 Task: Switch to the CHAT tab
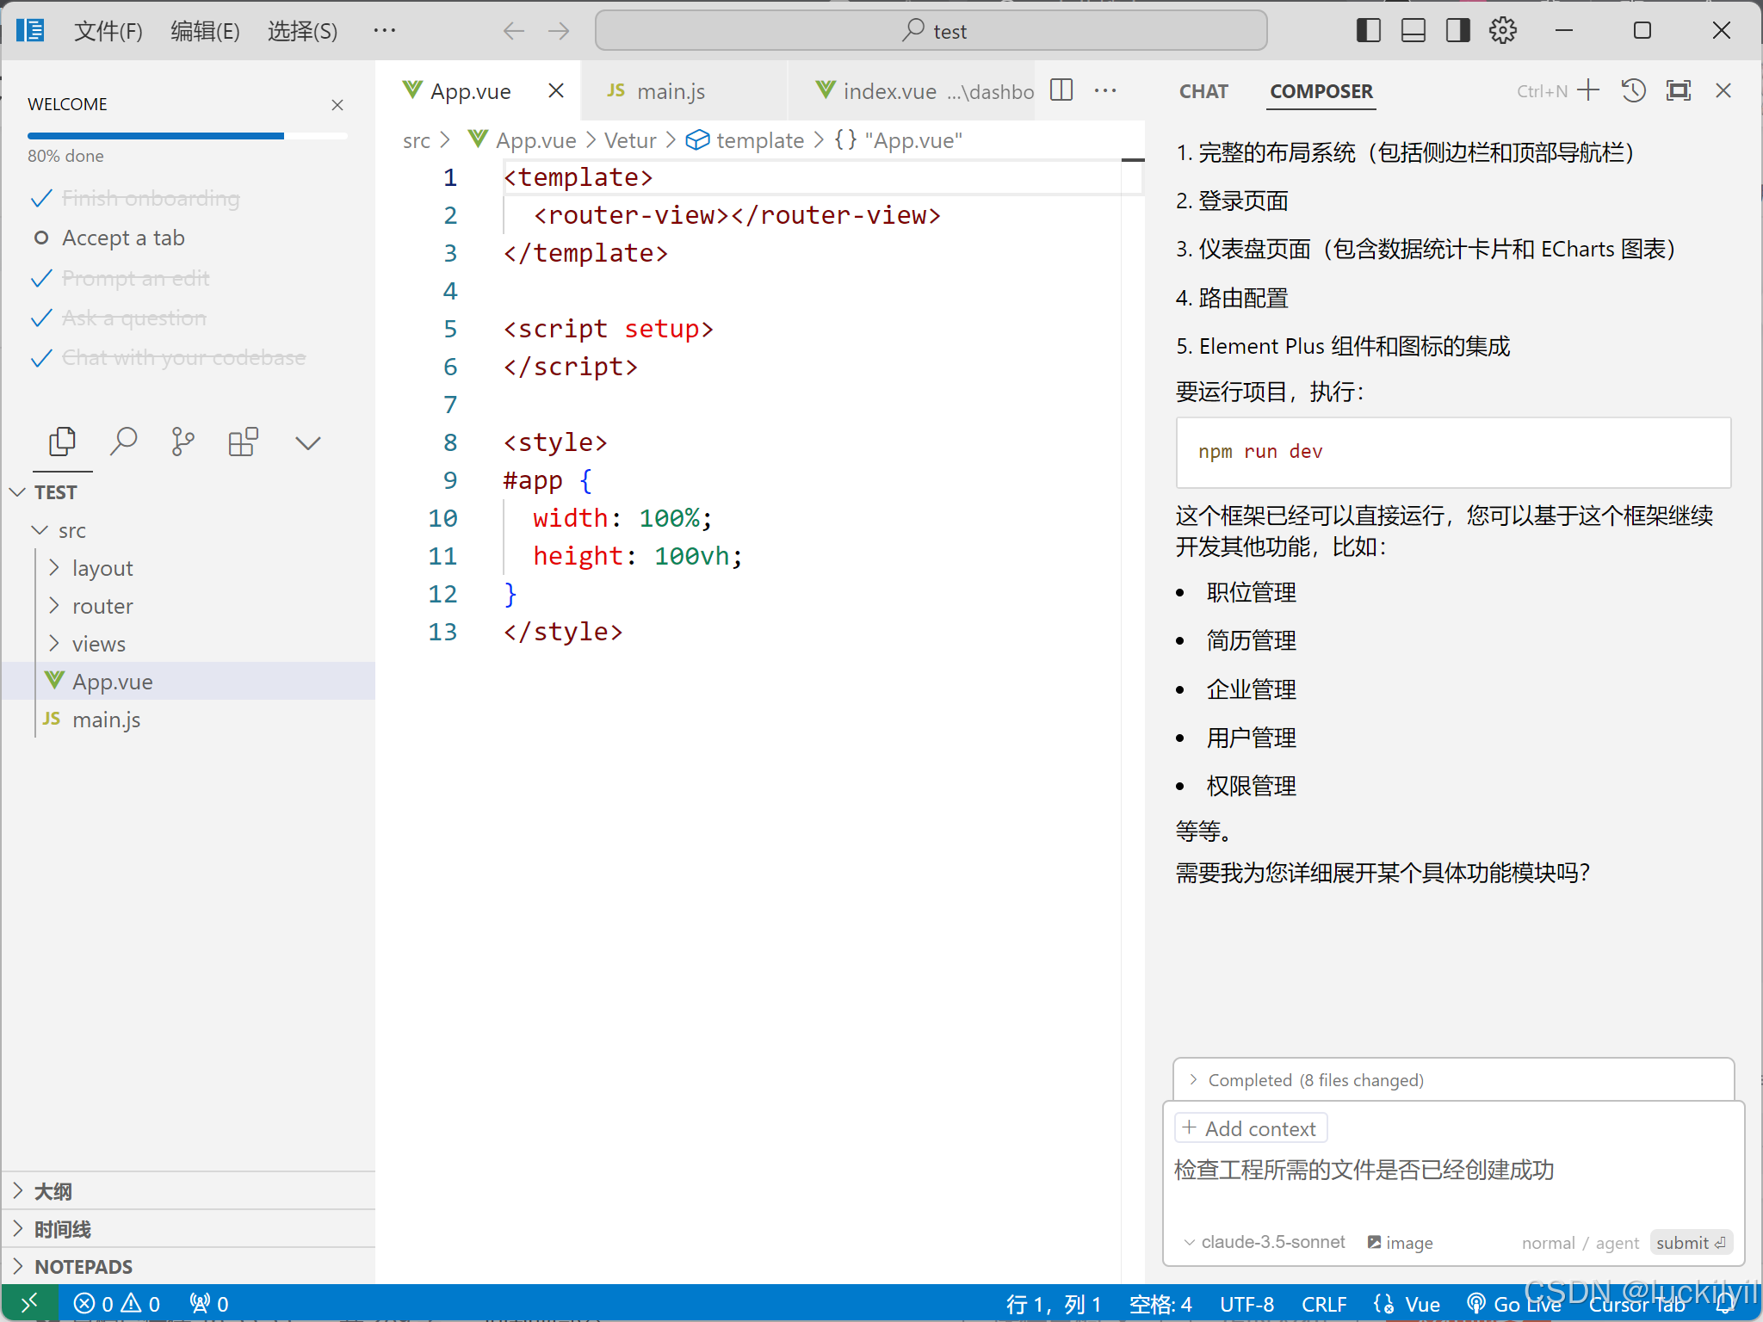point(1203,91)
